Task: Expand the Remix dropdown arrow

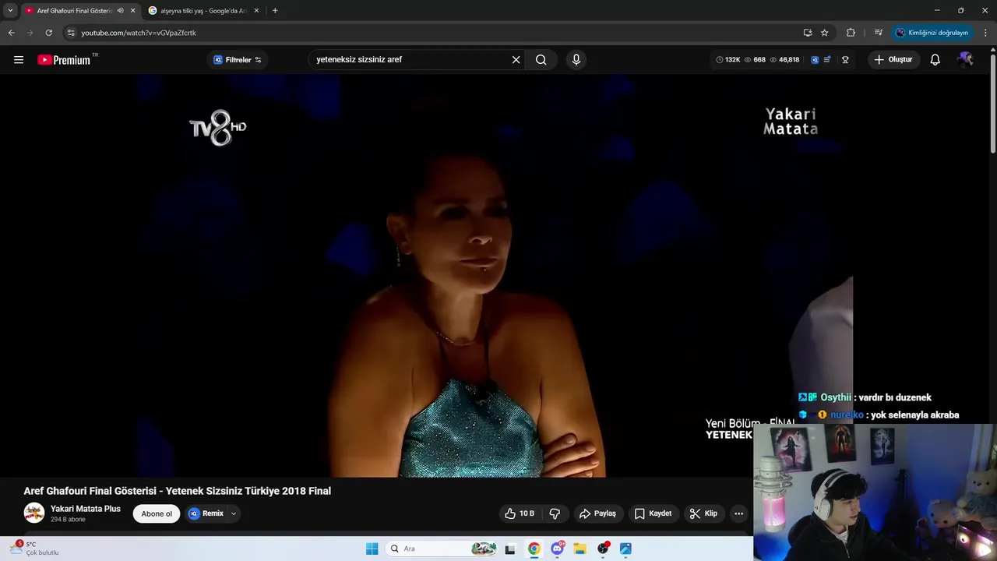Action: pyautogui.click(x=233, y=513)
